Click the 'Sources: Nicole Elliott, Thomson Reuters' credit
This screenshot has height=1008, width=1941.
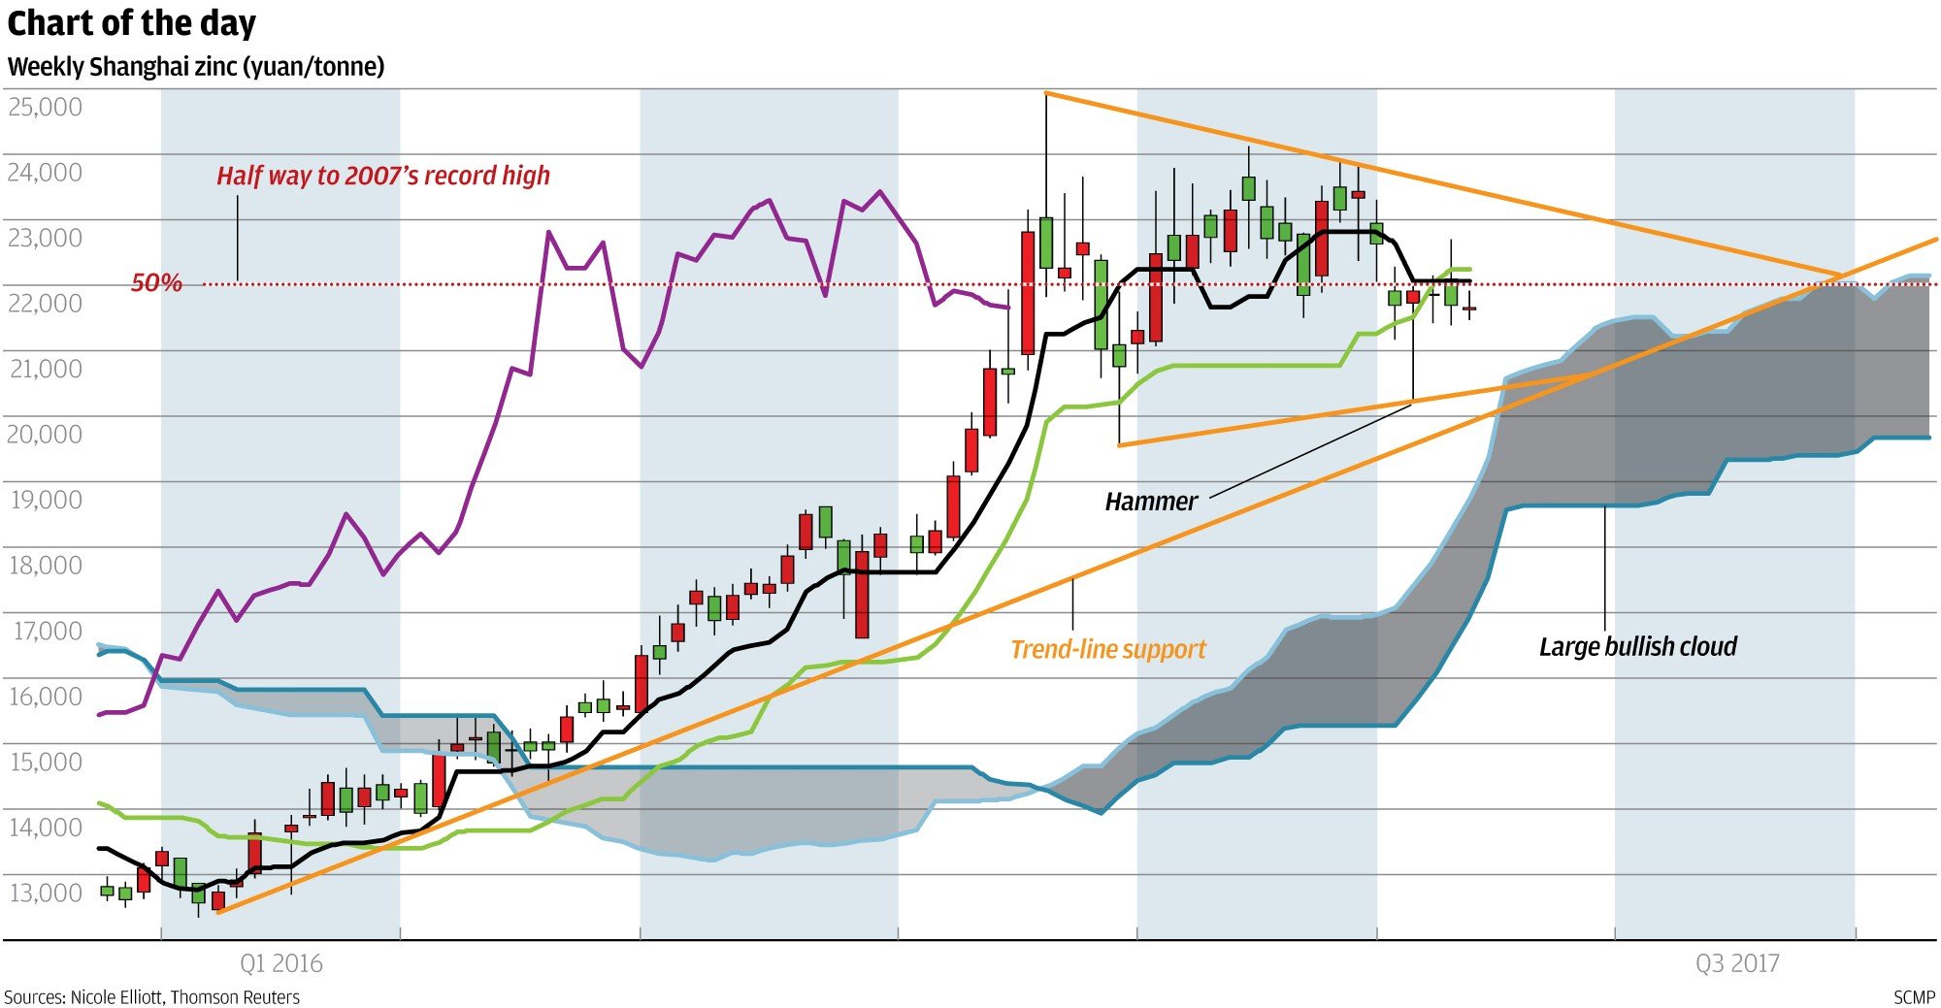pyautogui.click(x=152, y=997)
